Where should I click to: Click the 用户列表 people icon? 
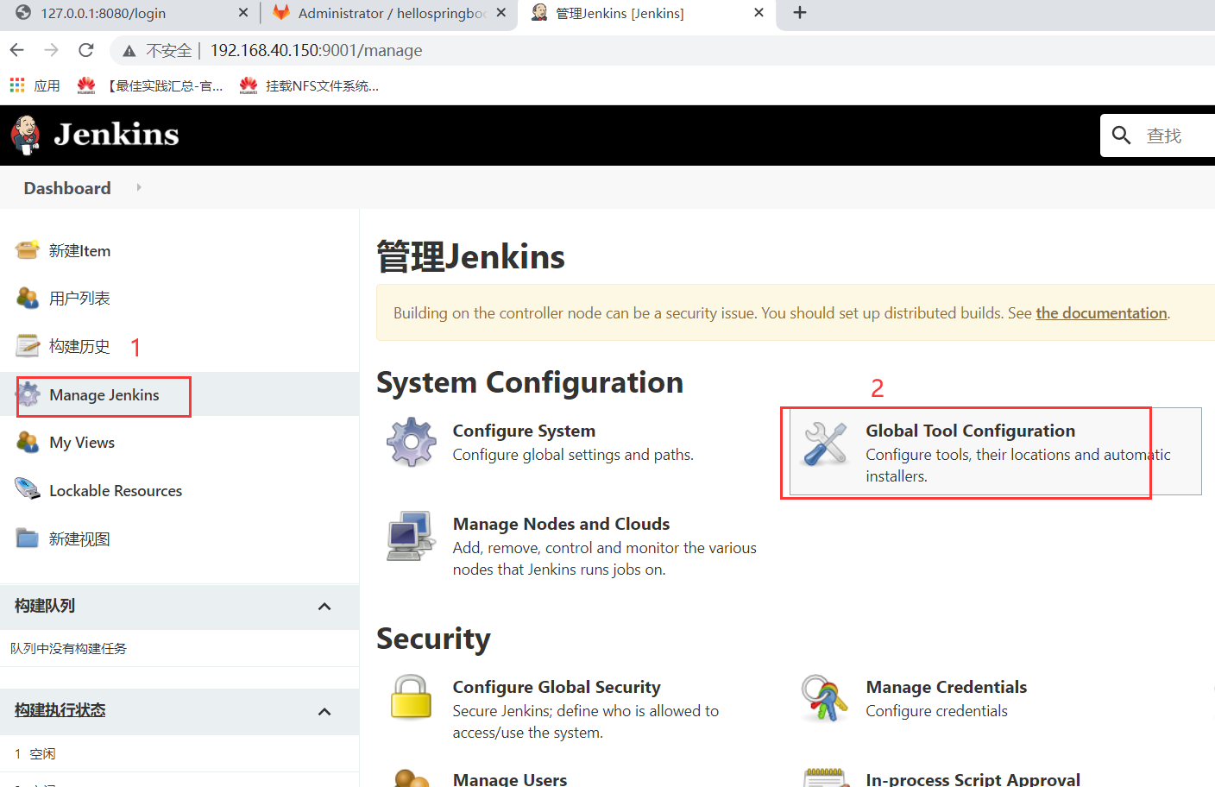(28, 298)
